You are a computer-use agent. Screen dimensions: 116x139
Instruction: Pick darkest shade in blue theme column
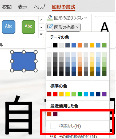(x=74, y=74)
